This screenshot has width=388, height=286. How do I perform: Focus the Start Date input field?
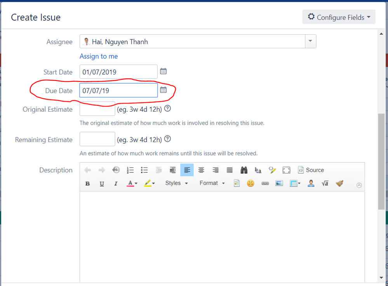click(118, 72)
